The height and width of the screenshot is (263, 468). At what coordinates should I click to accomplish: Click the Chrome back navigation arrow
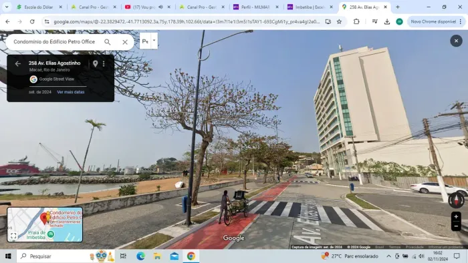7,21
